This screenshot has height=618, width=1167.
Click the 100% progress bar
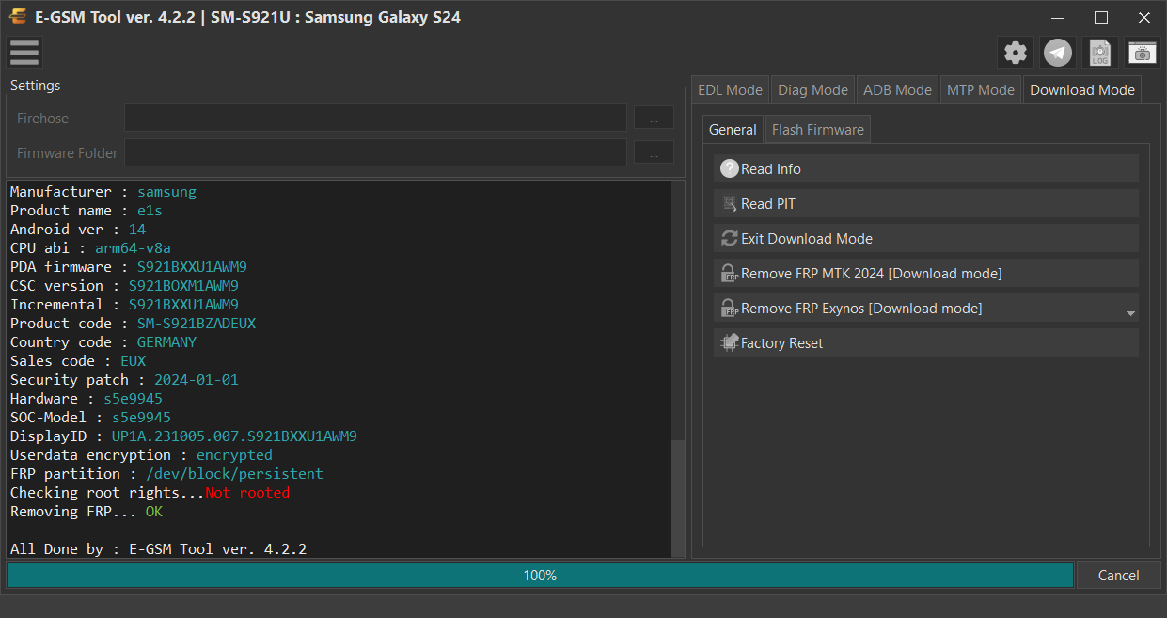pos(540,576)
